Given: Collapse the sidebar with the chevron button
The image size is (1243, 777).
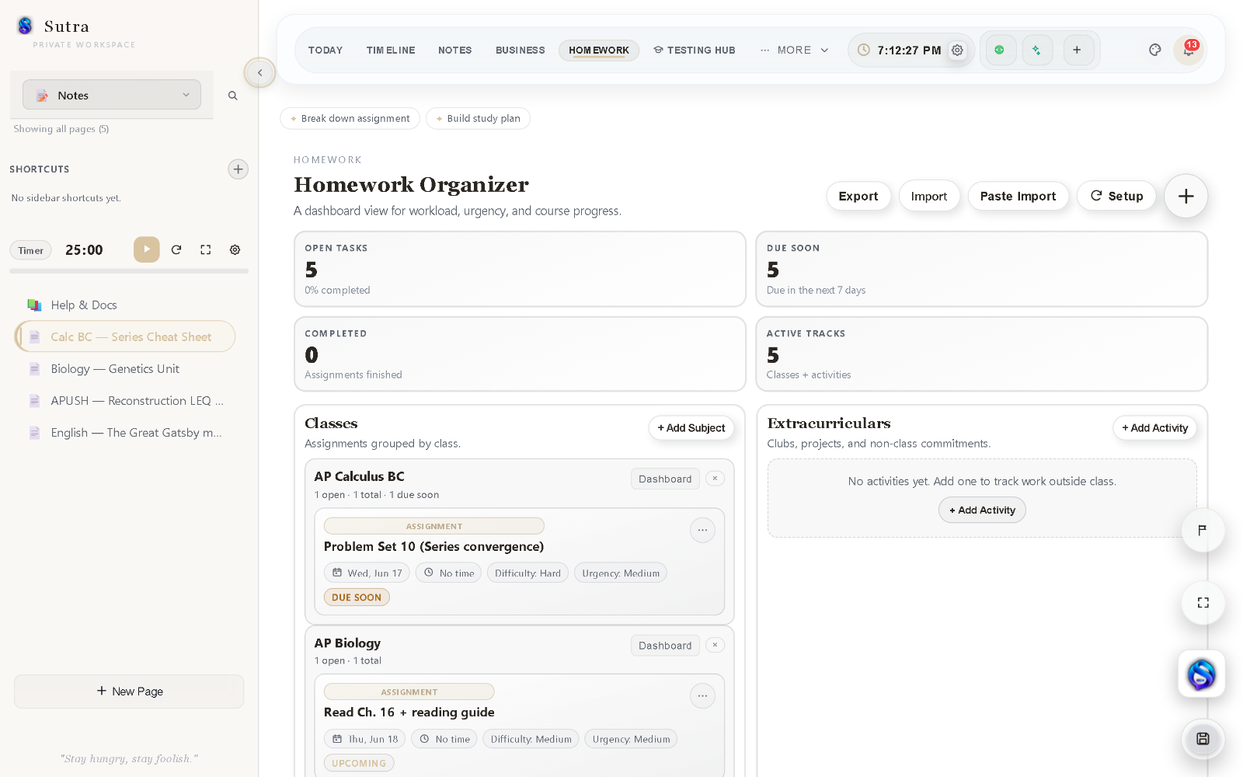Looking at the screenshot, I should tap(260, 73).
